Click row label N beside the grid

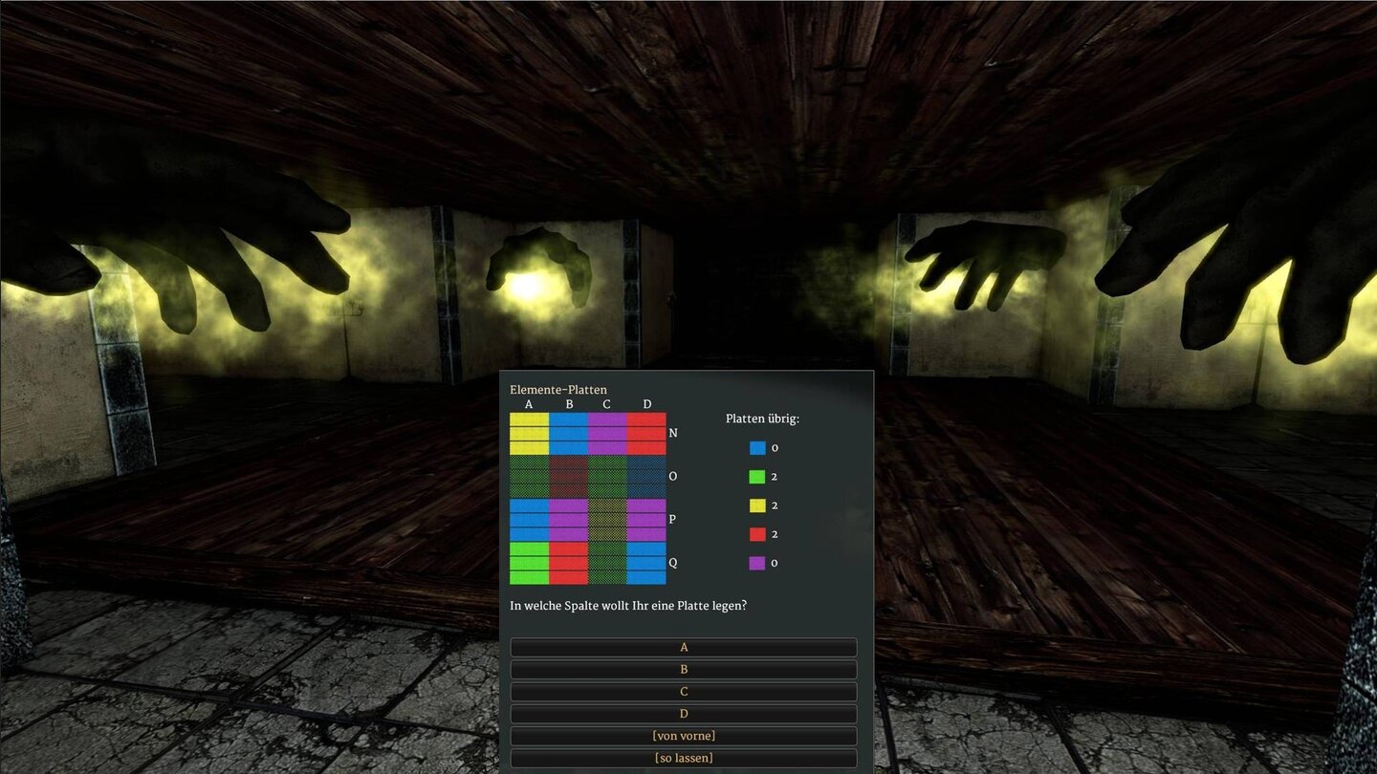[673, 434]
